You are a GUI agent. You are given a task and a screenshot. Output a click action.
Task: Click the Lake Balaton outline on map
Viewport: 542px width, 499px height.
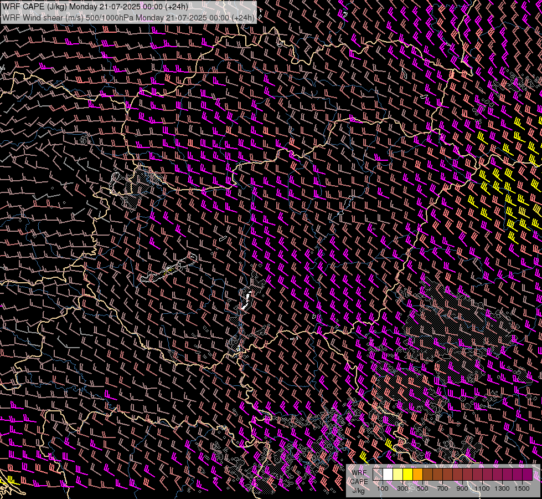pyautogui.click(x=169, y=268)
